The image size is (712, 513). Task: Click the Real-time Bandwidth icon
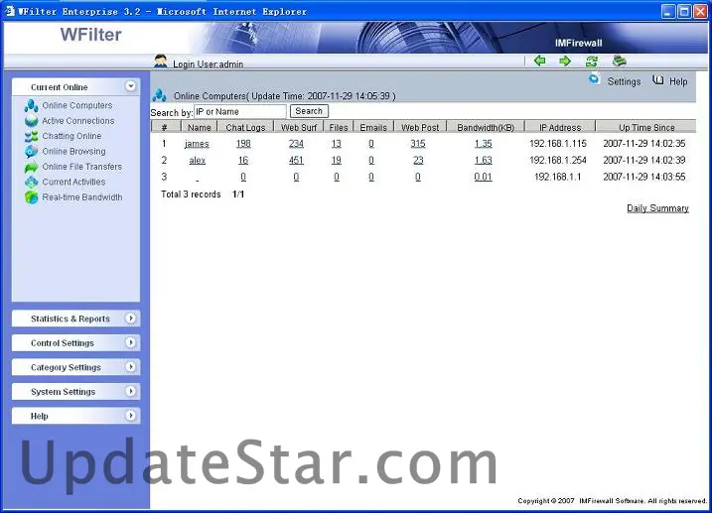(x=32, y=197)
